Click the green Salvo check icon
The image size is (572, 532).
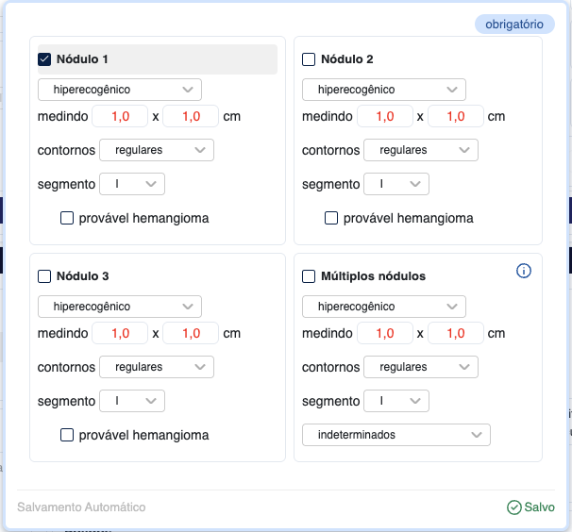click(x=514, y=507)
